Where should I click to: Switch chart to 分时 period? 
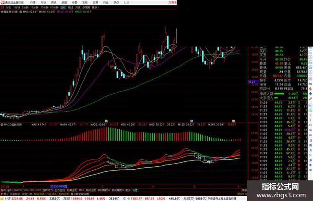[9, 8]
